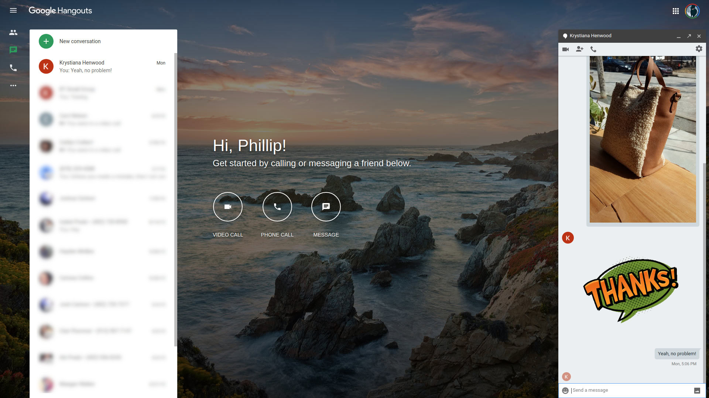Select the People icon in left sidebar
This screenshot has height=398, width=709.
pyautogui.click(x=13, y=32)
